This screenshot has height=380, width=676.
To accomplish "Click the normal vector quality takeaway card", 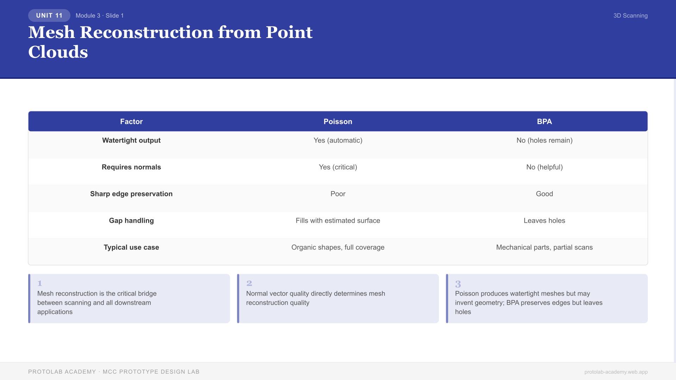I will coord(338,298).
